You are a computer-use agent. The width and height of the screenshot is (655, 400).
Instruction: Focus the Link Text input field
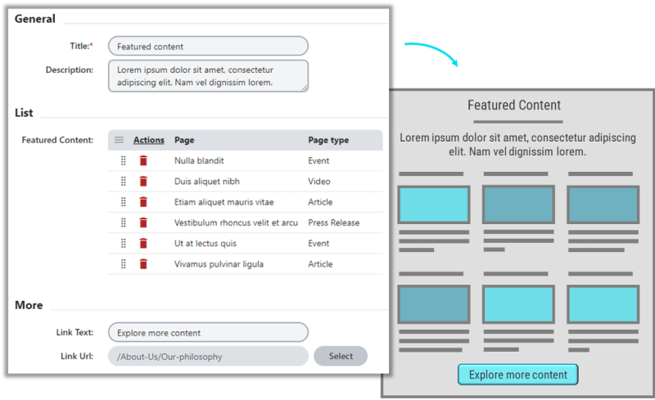[x=208, y=333]
